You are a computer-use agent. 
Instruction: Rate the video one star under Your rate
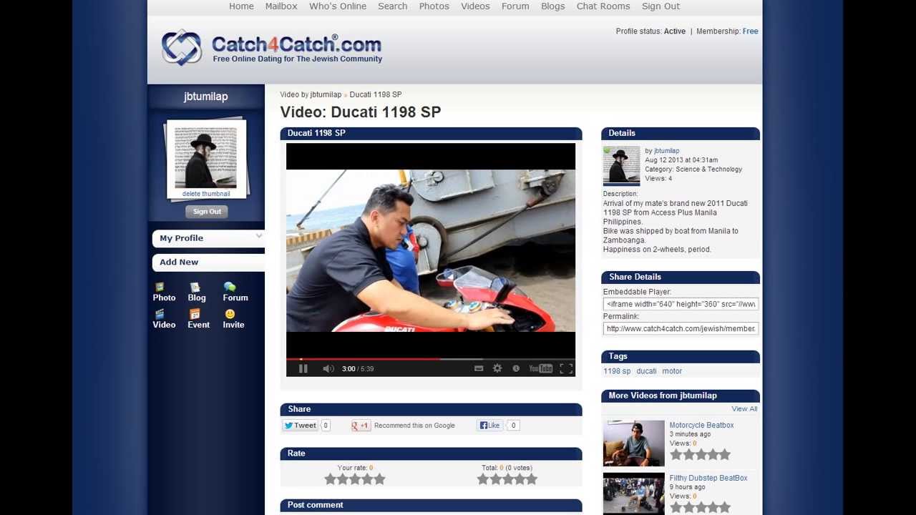click(330, 479)
